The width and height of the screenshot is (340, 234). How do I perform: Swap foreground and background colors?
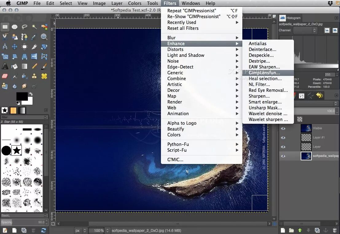click(x=31, y=94)
